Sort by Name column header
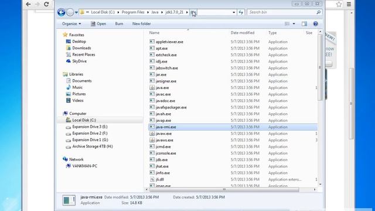The image size is (375, 211). click(154, 33)
